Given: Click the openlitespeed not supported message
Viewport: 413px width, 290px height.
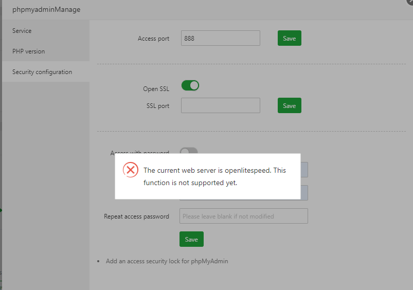Looking at the screenshot, I should coord(214,176).
